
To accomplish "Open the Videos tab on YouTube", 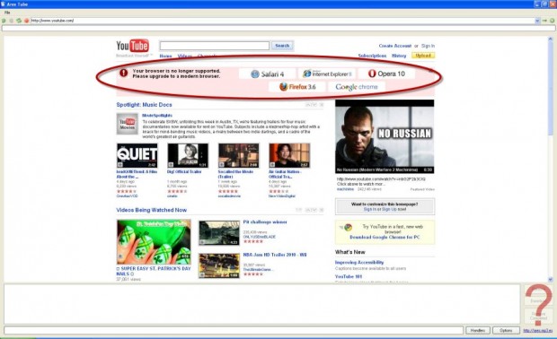I will point(184,56).
